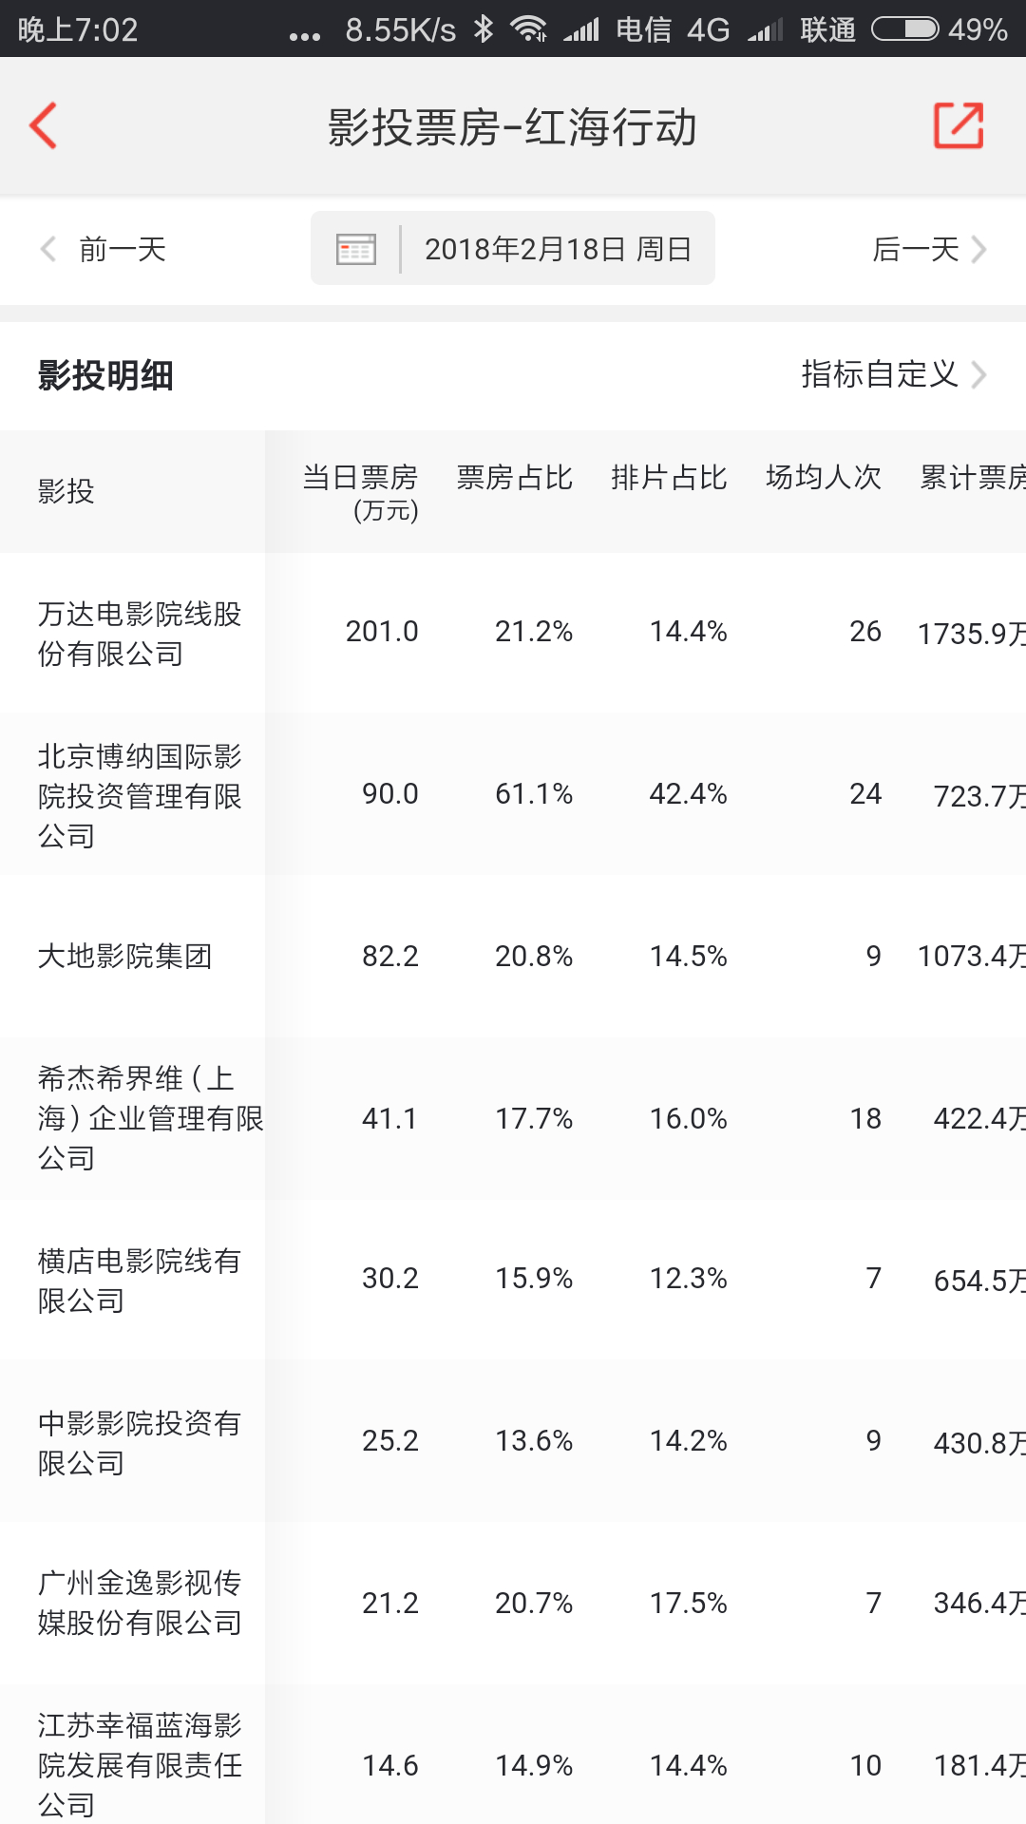Tap the red back arrow icon

(43, 125)
